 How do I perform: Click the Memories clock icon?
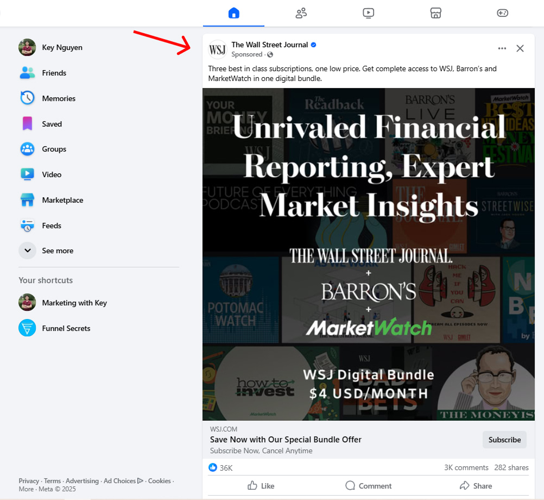[x=27, y=98]
